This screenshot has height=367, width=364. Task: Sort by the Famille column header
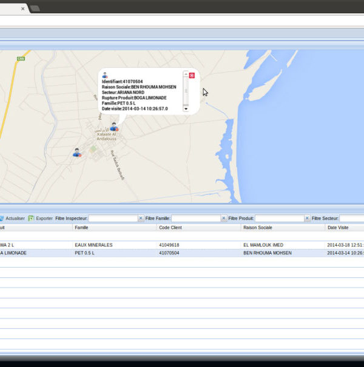[x=81, y=228]
